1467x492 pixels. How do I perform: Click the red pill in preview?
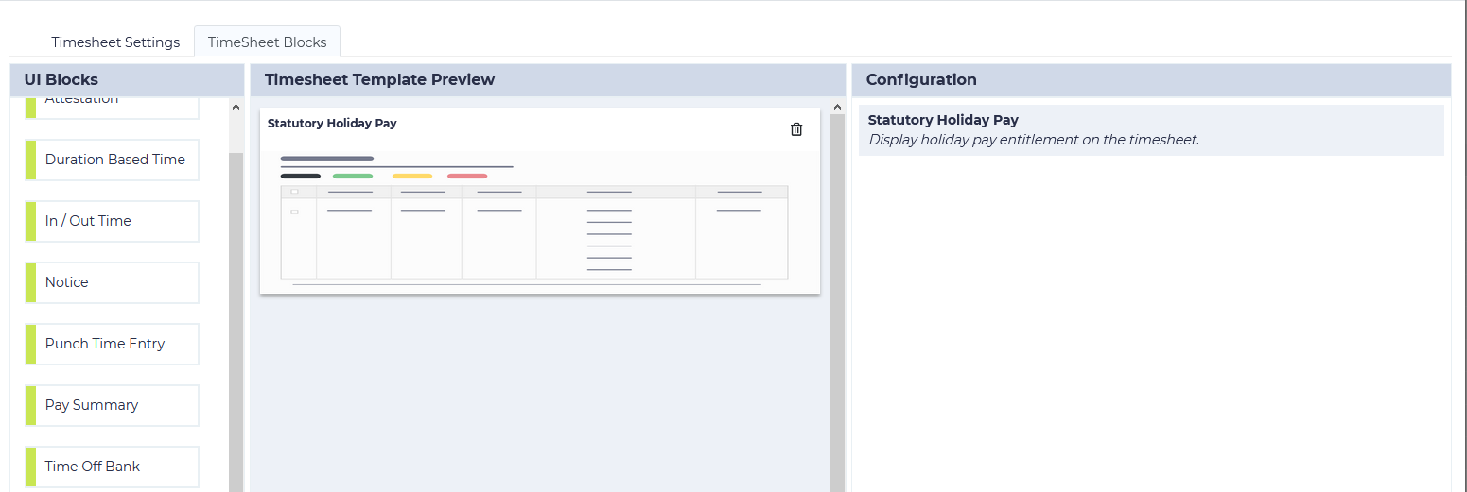click(x=467, y=176)
